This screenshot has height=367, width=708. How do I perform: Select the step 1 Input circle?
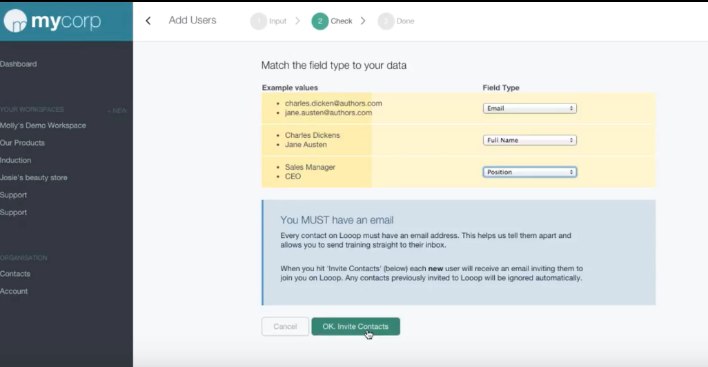[x=259, y=21]
